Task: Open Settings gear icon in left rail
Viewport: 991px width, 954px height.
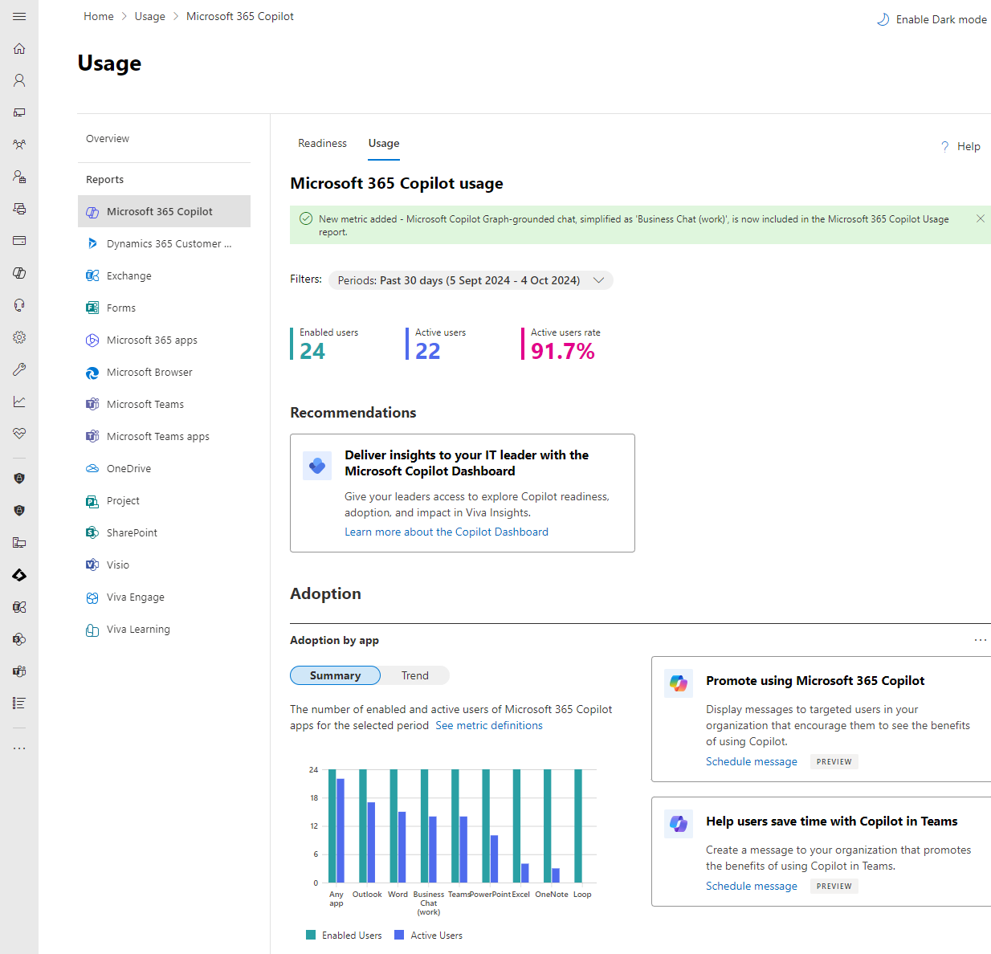Action: click(19, 337)
